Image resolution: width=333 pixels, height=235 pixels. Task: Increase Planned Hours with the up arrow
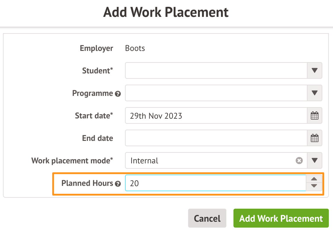(314, 179)
